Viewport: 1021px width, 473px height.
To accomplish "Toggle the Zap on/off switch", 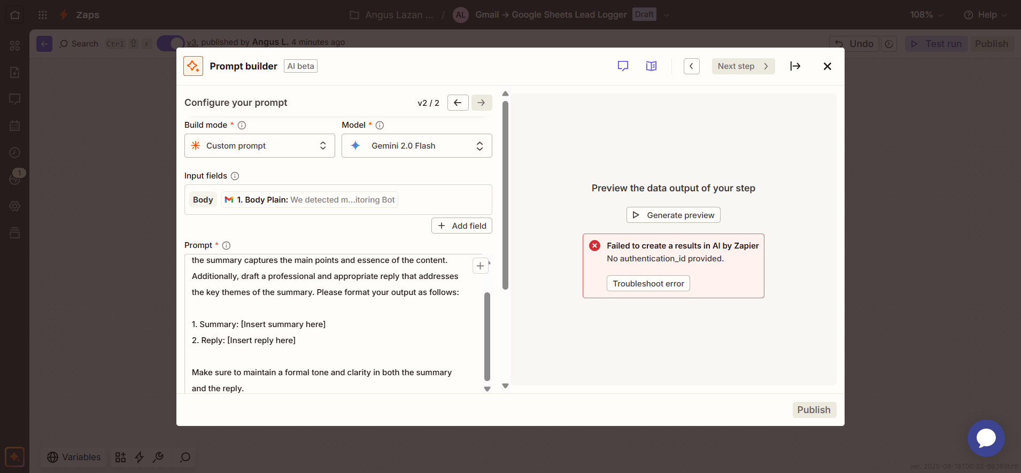I will pyautogui.click(x=171, y=43).
